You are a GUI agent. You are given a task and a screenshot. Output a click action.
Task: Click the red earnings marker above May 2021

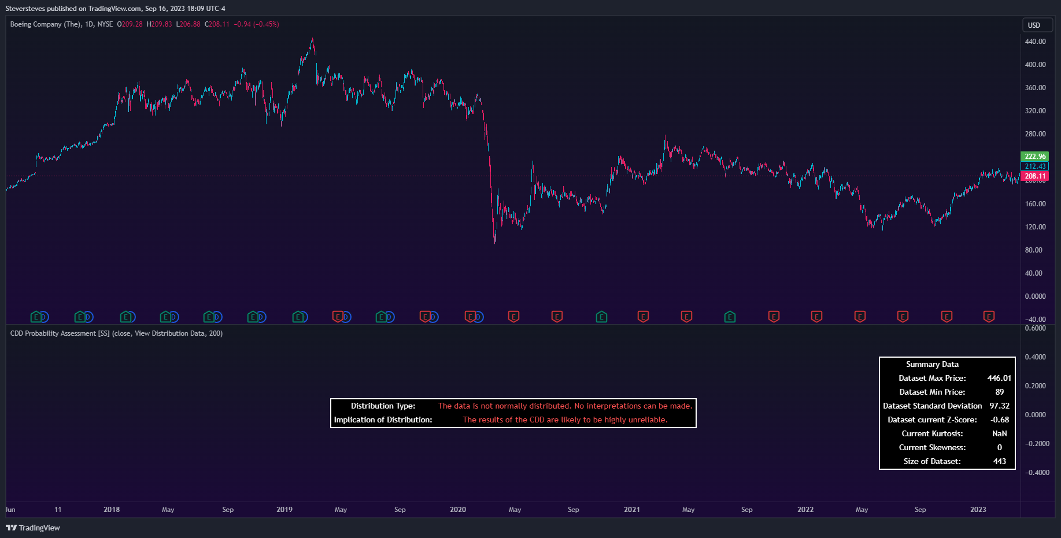point(686,317)
